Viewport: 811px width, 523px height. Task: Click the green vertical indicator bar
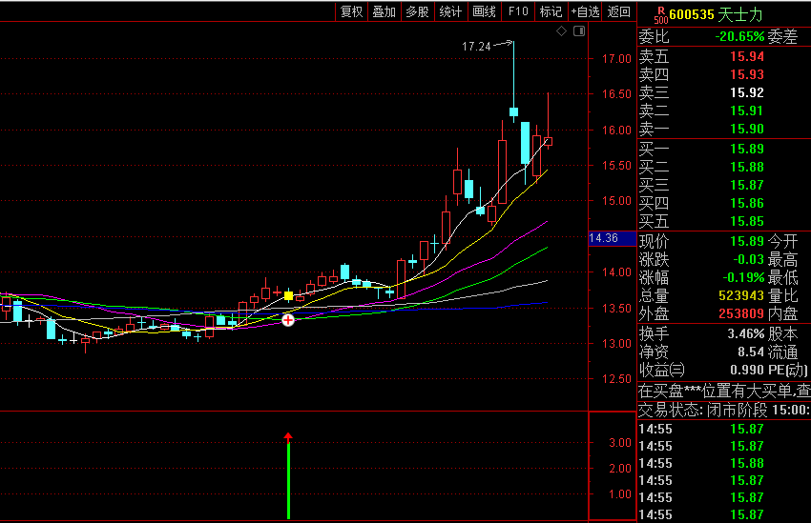point(288,480)
